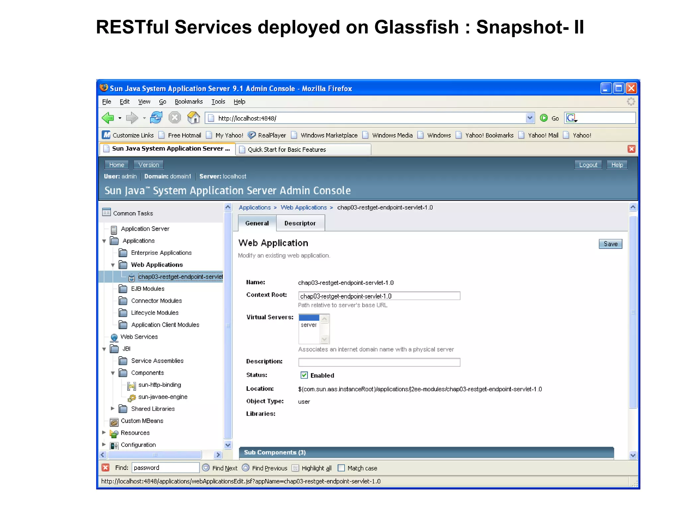Open the Tools menu
This screenshot has height=510, width=680.
pyautogui.click(x=218, y=102)
